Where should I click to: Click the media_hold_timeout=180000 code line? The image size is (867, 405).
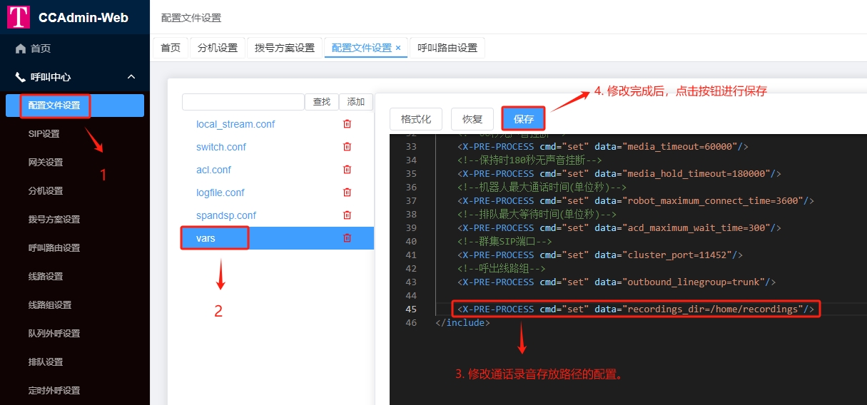point(619,173)
